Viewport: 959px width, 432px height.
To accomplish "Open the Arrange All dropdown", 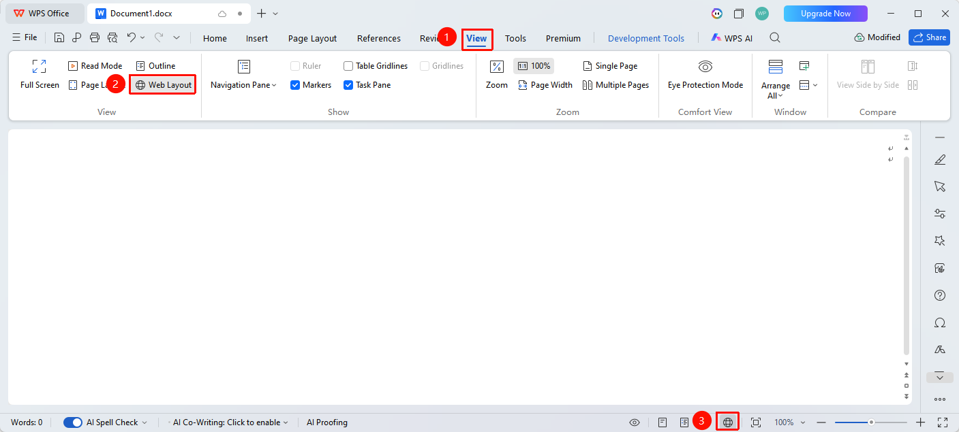I will (x=776, y=90).
